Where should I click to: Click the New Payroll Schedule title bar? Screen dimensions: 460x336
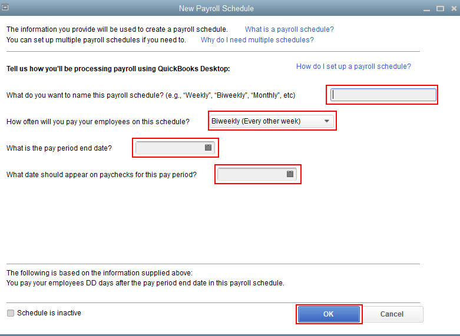point(216,9)
